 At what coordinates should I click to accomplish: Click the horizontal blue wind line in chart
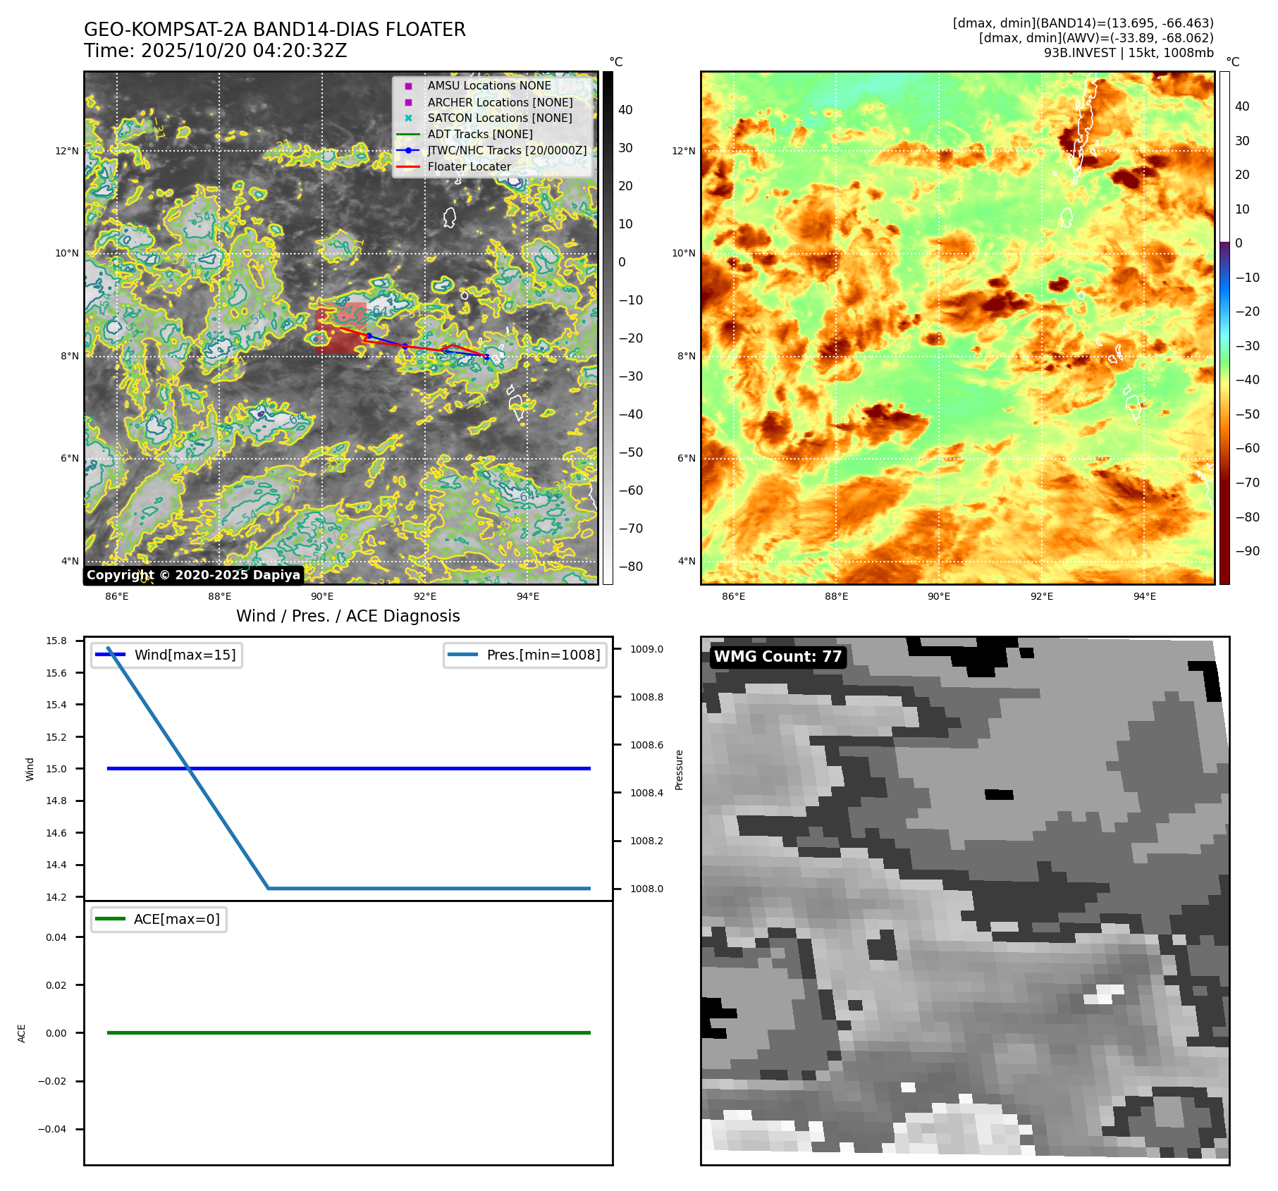pos(423,768)
